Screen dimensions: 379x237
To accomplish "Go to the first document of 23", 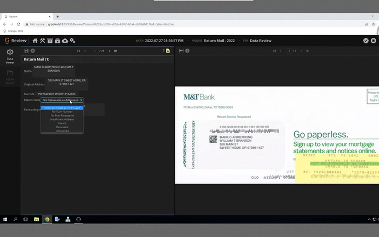I will 78,51.
